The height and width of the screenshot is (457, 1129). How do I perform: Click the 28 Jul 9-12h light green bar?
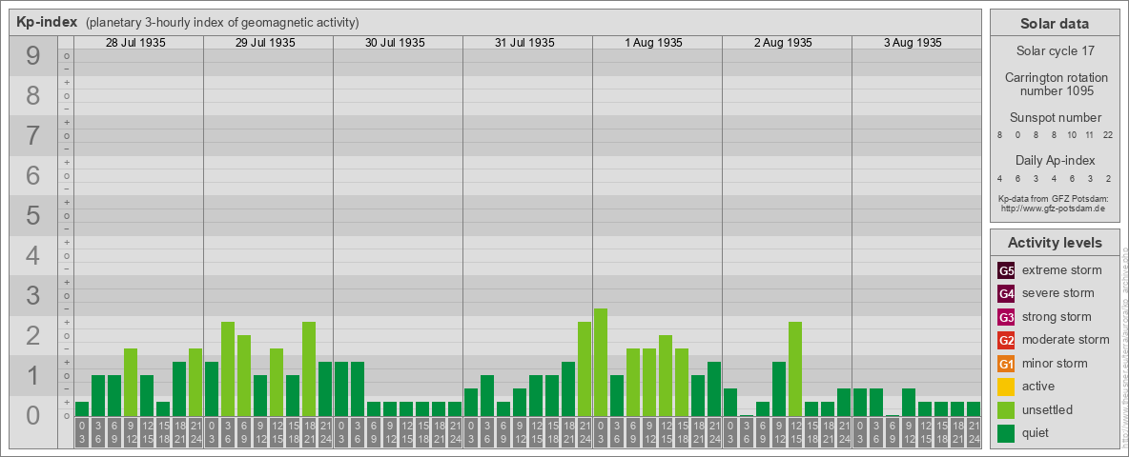click(x=131, y=383)
